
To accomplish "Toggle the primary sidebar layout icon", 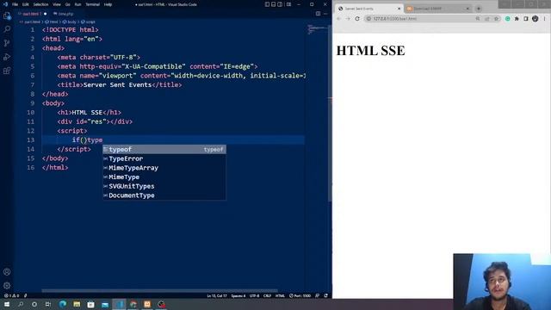I will click(x=267, y=4).
